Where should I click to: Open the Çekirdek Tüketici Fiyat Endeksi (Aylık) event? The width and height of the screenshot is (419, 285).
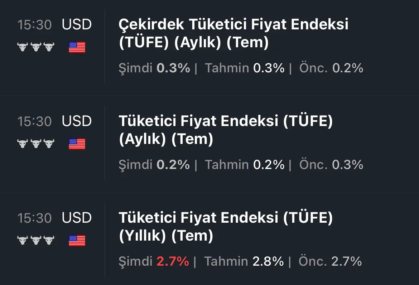pos(233,33)
